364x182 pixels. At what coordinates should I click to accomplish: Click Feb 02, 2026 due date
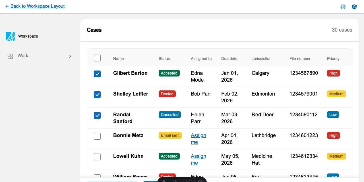click(230, 97)
